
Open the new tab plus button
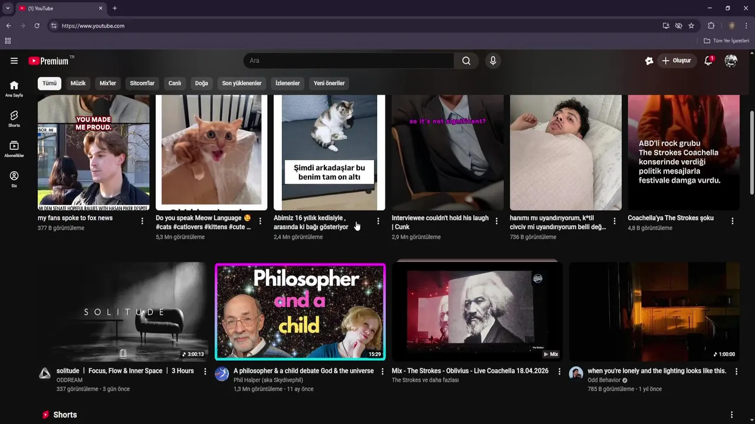(x=115, y=8)
